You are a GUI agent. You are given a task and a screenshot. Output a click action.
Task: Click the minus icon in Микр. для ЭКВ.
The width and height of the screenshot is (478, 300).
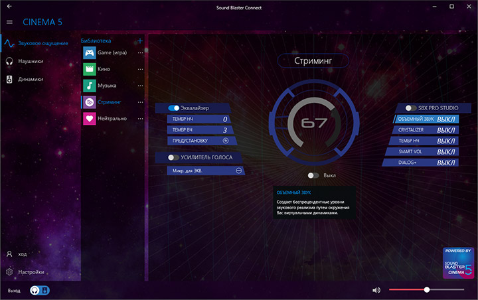point(239,171)
